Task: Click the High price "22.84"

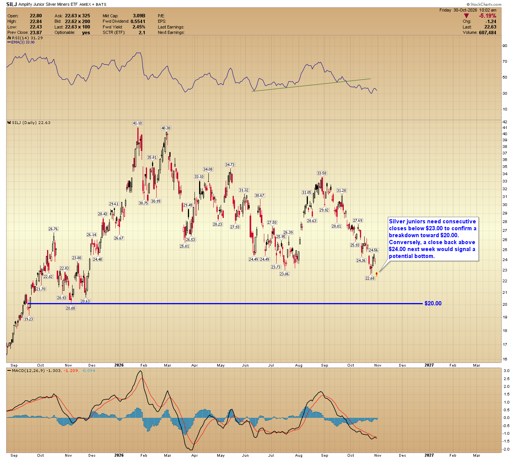Action: pyautogui.click(x=36, y=22)
